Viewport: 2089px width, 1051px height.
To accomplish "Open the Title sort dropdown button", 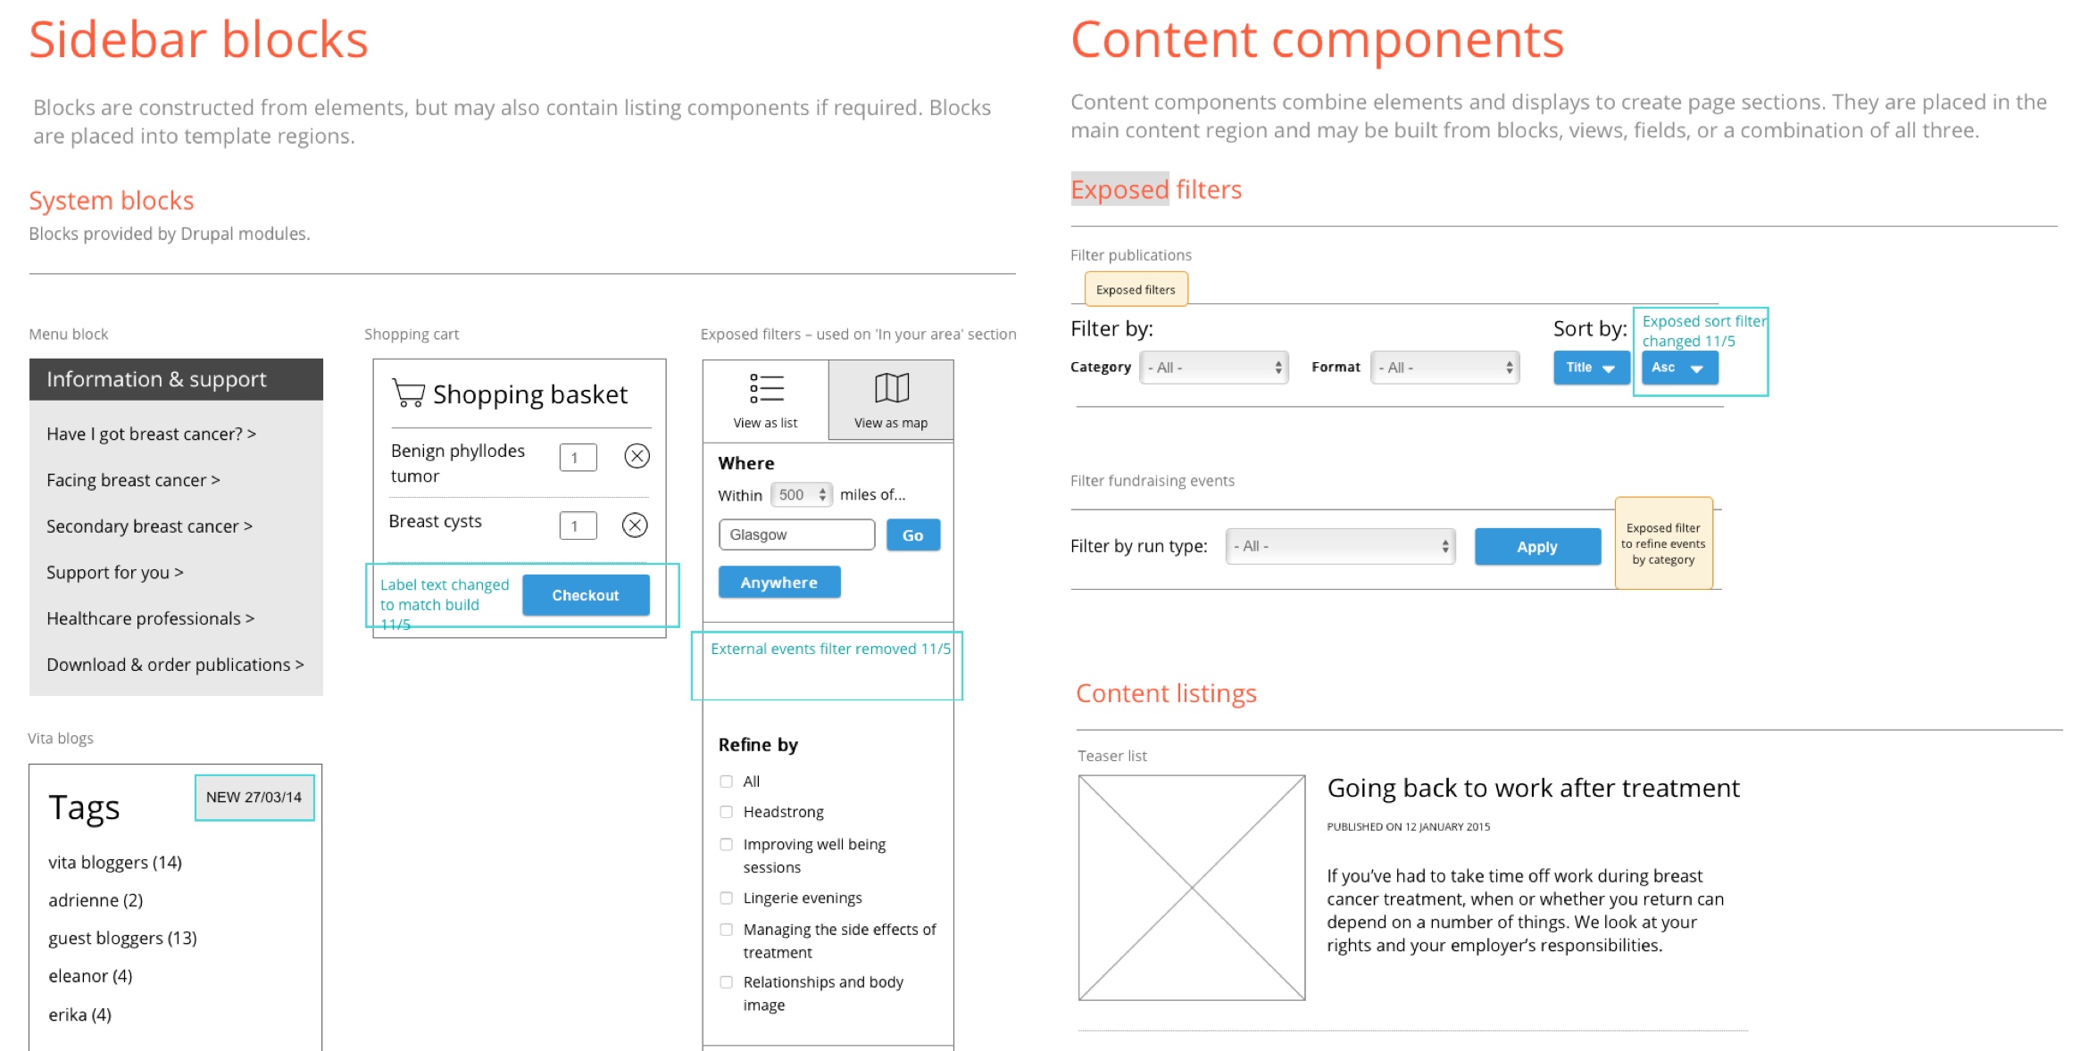I will click(x=1590, y=368).
